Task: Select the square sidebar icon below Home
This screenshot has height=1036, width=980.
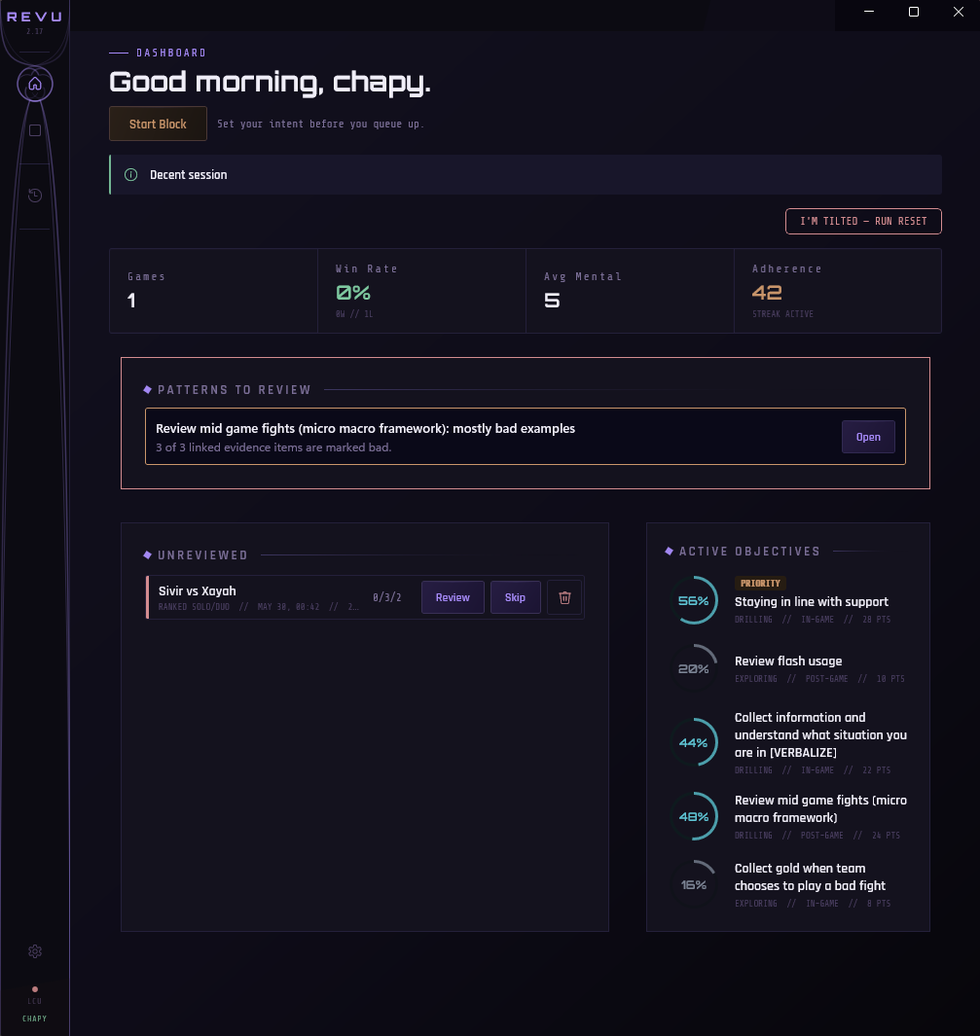Action: point(35,130)
